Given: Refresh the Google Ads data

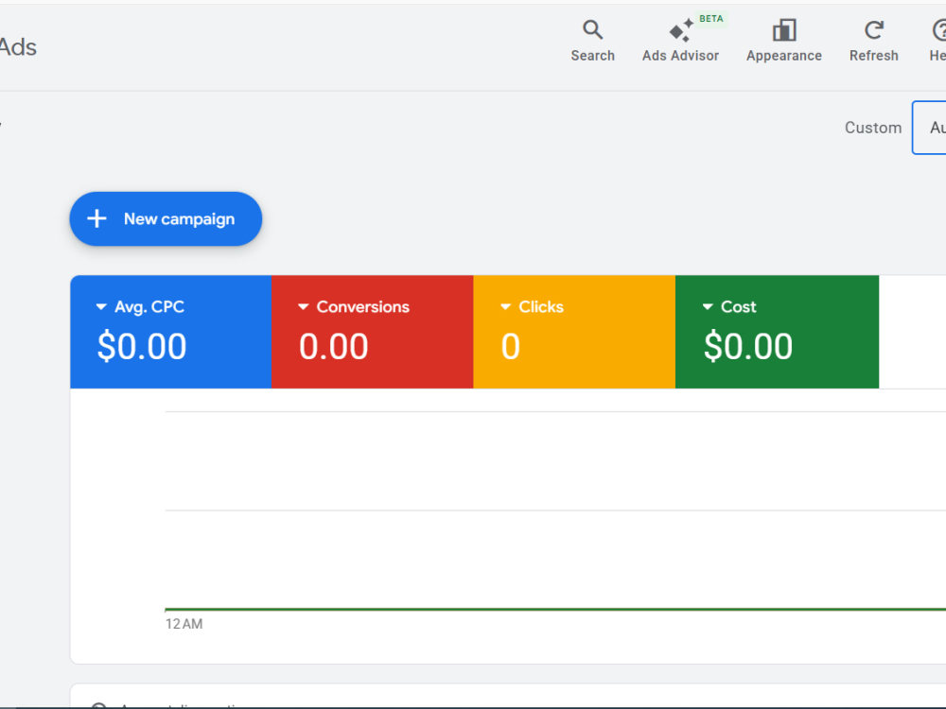Looking at the screenshot, I should (873, 41).
